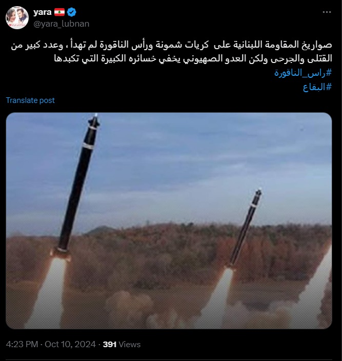Click Translate post
The height and width of the screenshot is (361, 342).
pos(30,100)
